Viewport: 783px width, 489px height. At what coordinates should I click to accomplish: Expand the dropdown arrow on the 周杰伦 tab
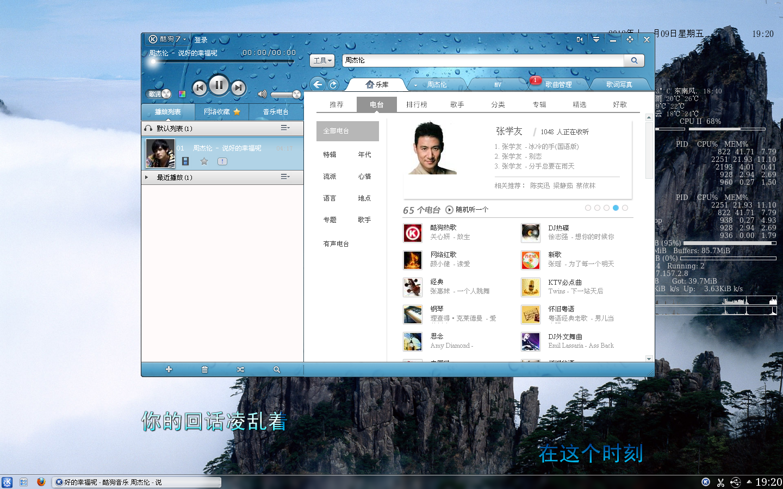[416, 85]
